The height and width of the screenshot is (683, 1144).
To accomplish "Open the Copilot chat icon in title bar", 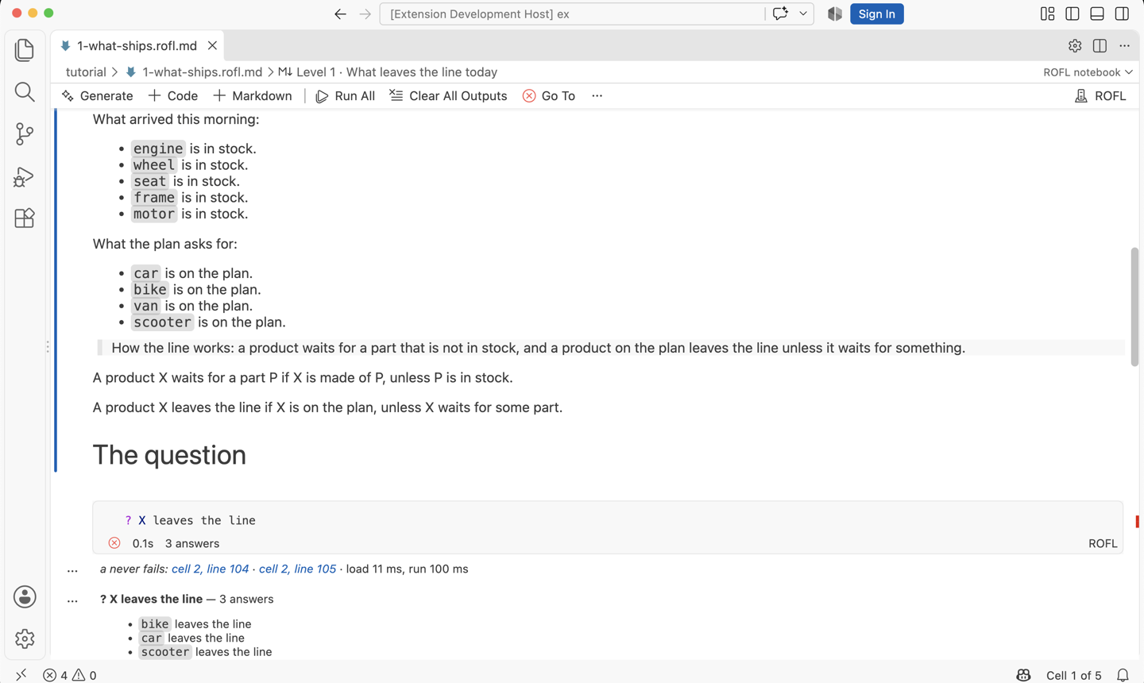I will (x=780, y=14).
